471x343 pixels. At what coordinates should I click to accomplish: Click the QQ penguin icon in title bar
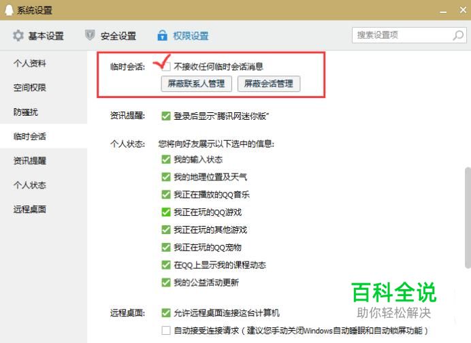click(x=9, y=10)
